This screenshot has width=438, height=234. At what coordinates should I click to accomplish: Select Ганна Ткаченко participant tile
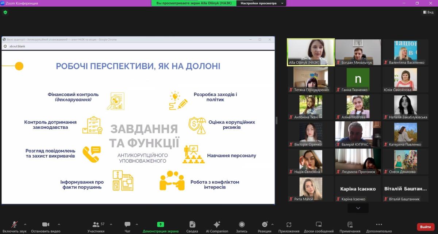pos(358,79)
